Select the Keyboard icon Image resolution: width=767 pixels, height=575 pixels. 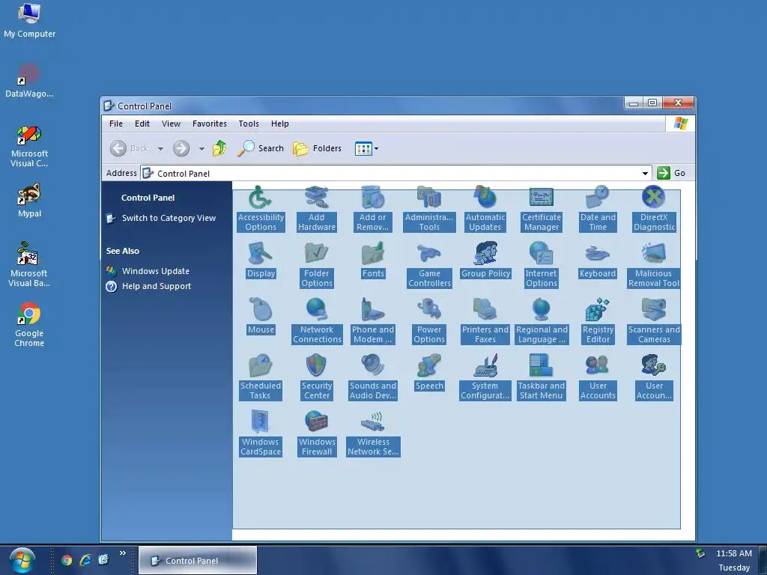[x=597, y=261]
